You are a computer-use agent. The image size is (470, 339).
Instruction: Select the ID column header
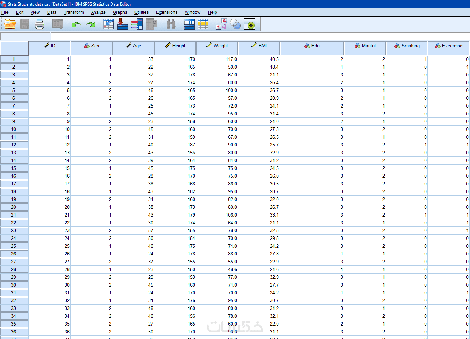click(x=50, y=48)
